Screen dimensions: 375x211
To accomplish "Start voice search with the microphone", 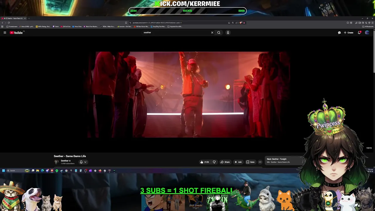I will 228,33.
